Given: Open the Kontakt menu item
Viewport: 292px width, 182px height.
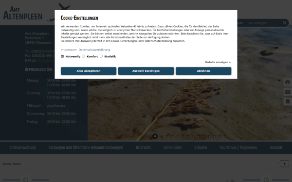Looking at the screenshot, I should pos(276,148).
